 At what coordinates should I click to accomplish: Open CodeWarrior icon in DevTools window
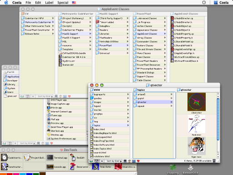coord(4,158)
